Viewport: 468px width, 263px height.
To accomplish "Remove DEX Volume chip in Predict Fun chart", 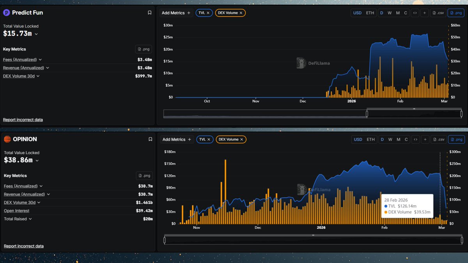I will pyautogui.click(x=241, y=13).
